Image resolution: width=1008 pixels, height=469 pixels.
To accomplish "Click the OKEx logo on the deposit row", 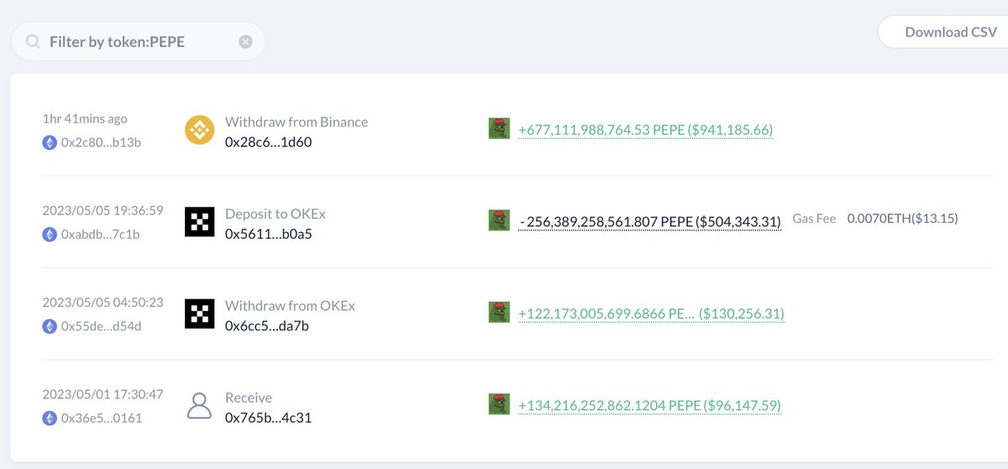I will [x=200, y=222].
